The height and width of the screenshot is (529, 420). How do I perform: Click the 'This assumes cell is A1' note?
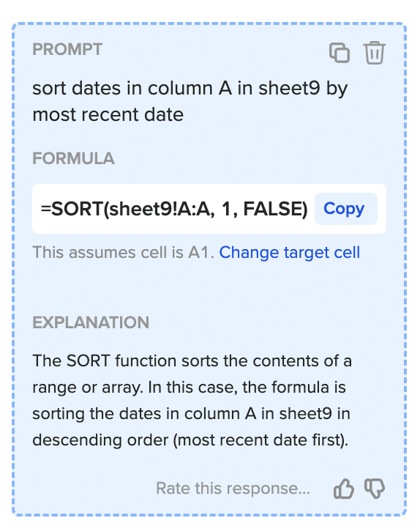[x=123, y=252]
